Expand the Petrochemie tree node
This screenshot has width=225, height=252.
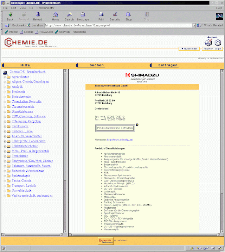pyautogui.click(x=5, y=156)
